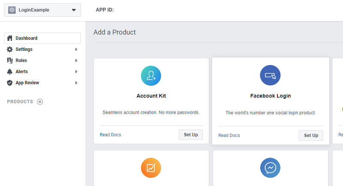Image resolution: width=343 pixels, height=186 pixels.
Task: Click the Account Kit description text
Action: (151, 112)
